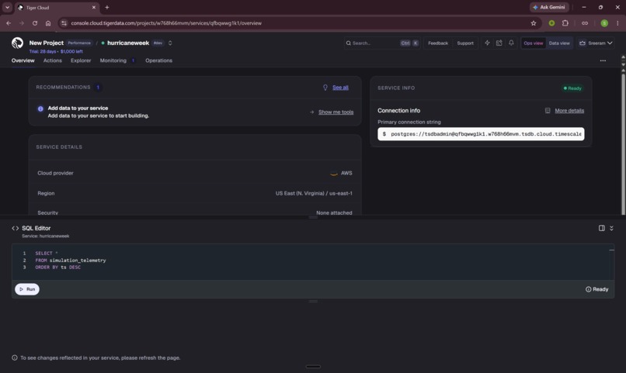Click 'None attached' security value
The image size is (626, 373).
pyautogui.click(x=334, y=212)
